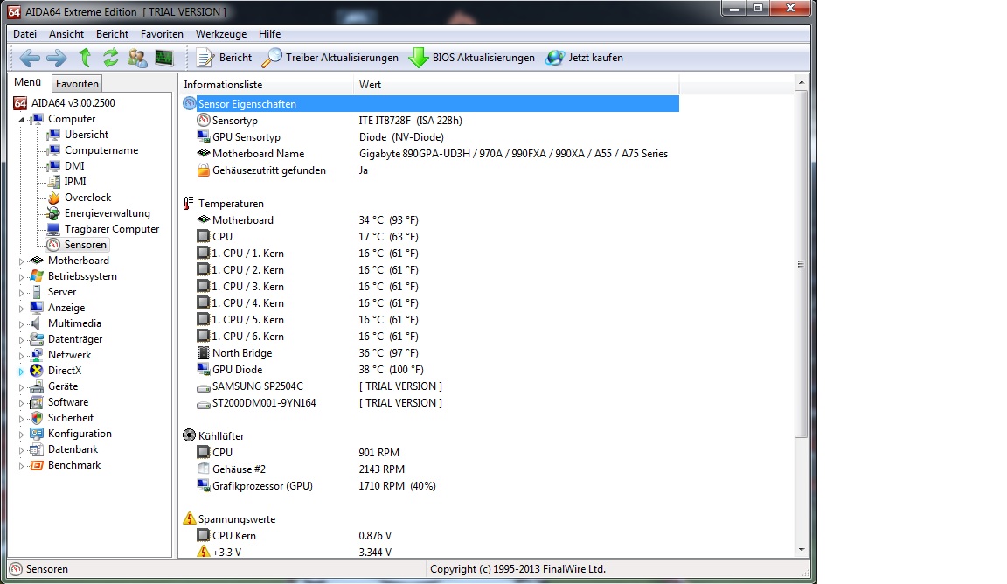
Task: Click the Wert column header
Action: (x=517, y=85)
